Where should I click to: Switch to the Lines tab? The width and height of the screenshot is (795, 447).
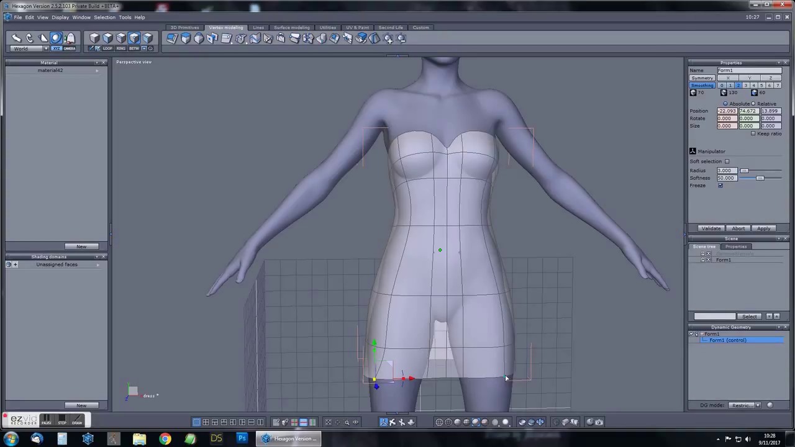[x=258, y=27]
